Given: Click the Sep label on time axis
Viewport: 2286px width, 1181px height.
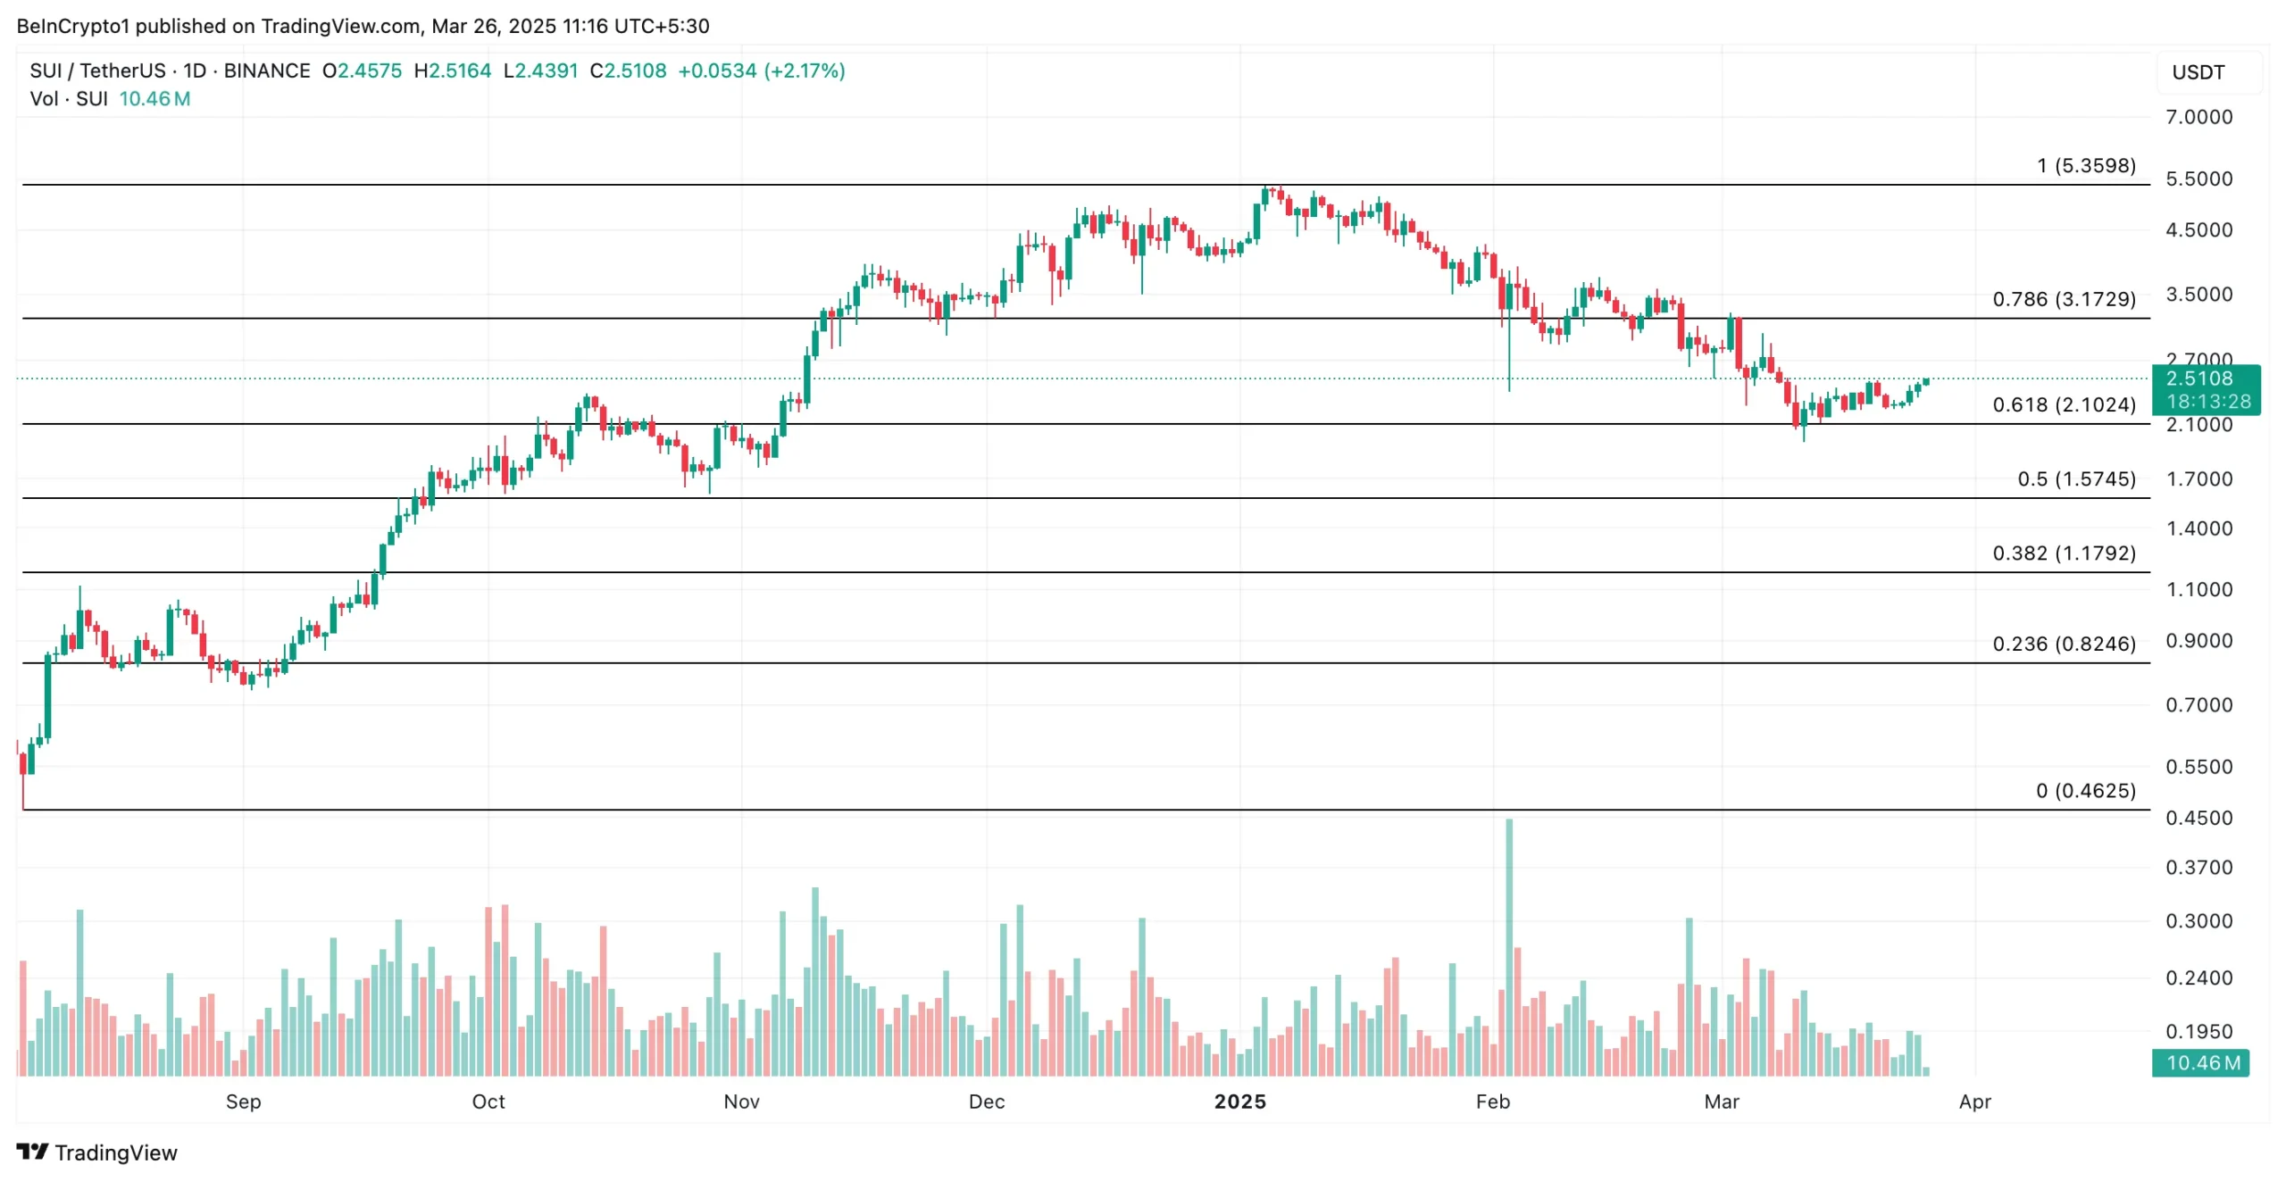Looking at the screenshot, I should pyautogui.click(x=243, y=1101).
